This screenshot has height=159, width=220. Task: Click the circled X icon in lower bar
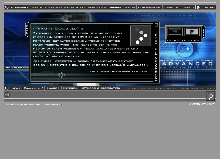(7, 95)
